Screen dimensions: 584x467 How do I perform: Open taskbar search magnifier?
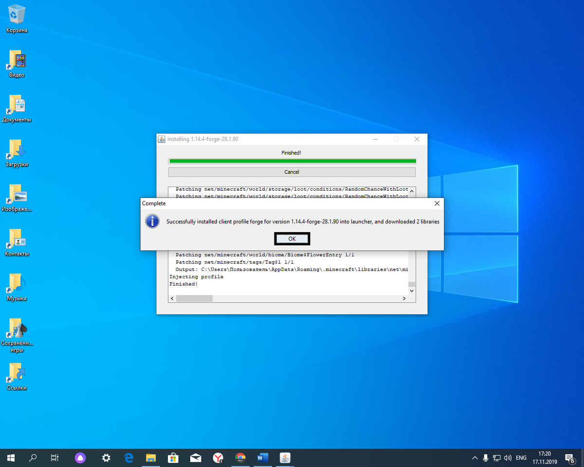point(33,458)
